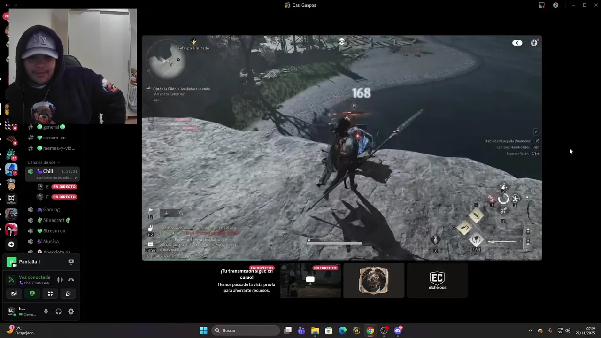Open the red-and-white avatar server icon

pos(11,230)
